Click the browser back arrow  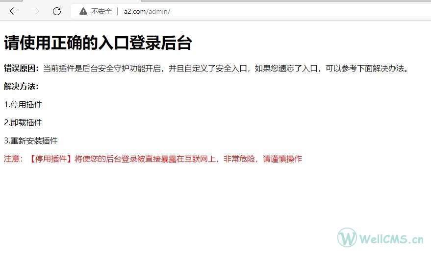(14, 11)
